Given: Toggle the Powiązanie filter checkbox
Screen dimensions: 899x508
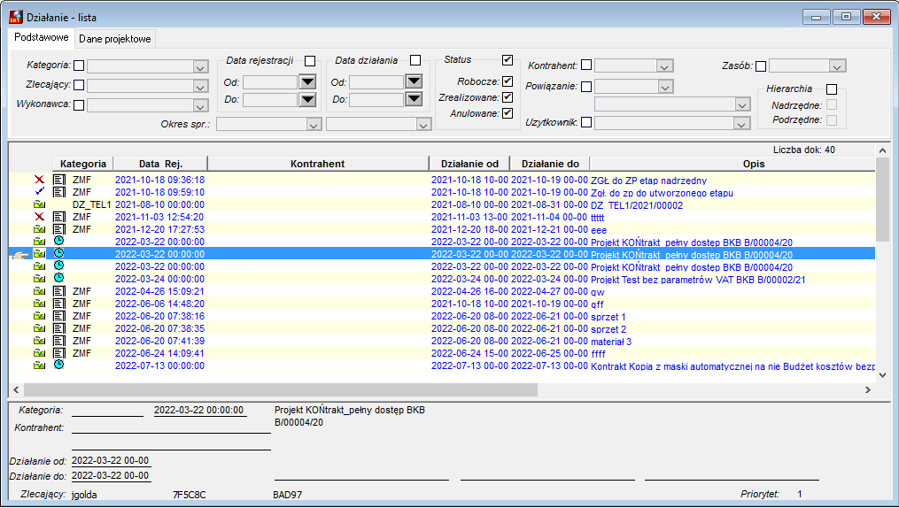Looking at the screenshot, I should (586, 87).
